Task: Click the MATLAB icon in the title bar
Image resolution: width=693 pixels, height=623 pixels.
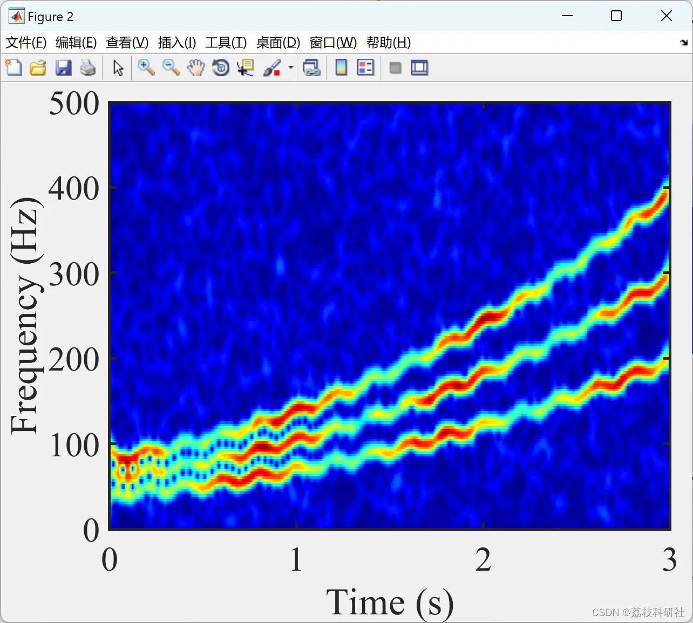Action: pyautogui.click(x=16, y=16)
